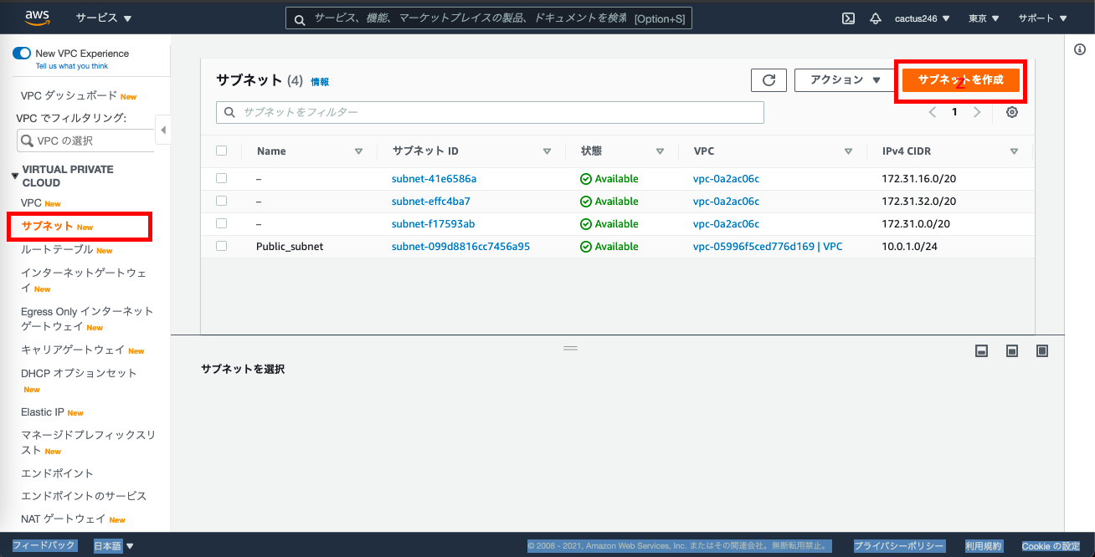Image resolution: width=1095 pixels, height=557 pixels.
Task: Check the select-all subnets checkbox
Action: coord(221,151)
